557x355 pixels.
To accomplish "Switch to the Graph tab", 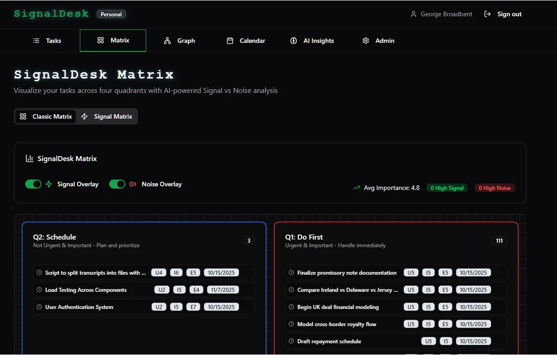I will (x=179, y=41).
